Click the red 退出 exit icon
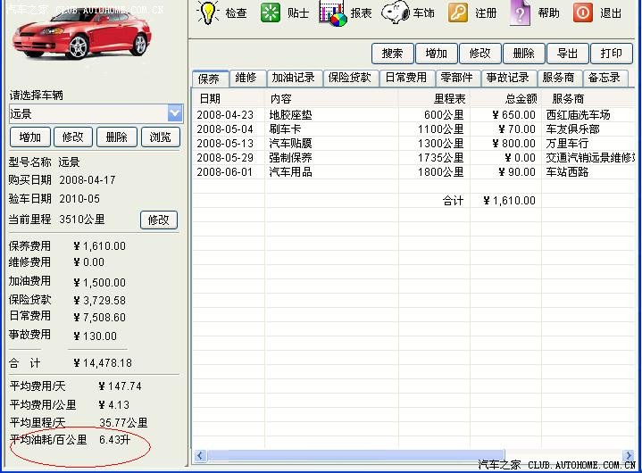The image size is (642, 473). (x=582, y=12)
